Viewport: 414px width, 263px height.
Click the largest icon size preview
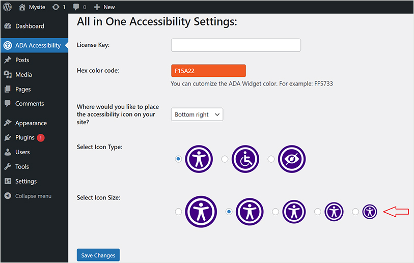click(201, 212)
